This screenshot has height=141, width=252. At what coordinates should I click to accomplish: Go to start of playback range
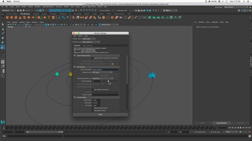pyautogui.click(x=230, y=128)
